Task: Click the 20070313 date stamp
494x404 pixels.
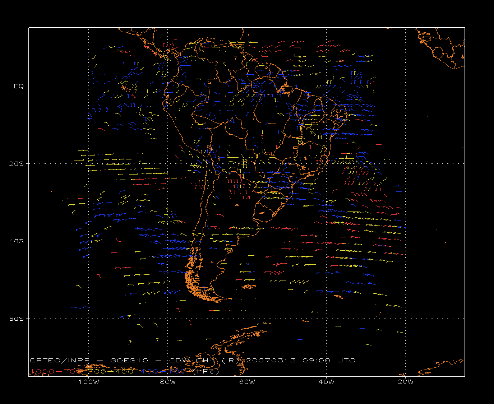Action: click(271, 361)
